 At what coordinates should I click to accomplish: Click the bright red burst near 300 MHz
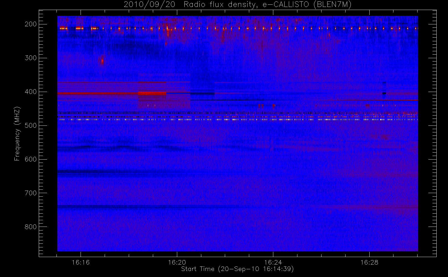click(x=102, y=61)
